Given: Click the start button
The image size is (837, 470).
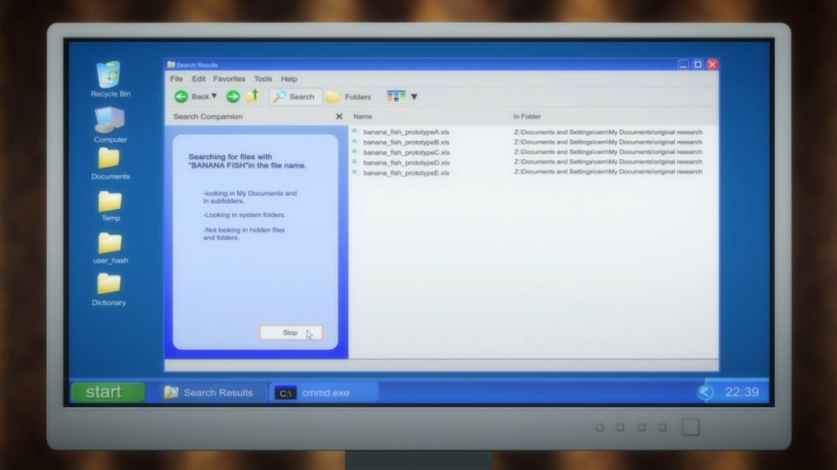Looking at the screenshot, I should 107,393.
